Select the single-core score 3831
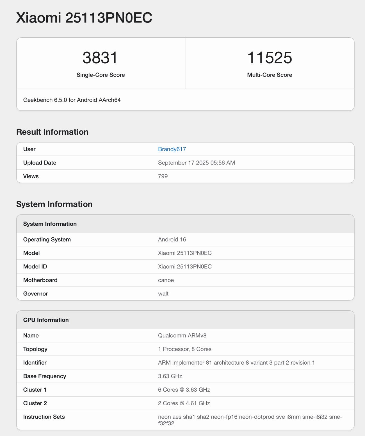The height and width of the screenshot is (436, 365). [x=100, y=58]
